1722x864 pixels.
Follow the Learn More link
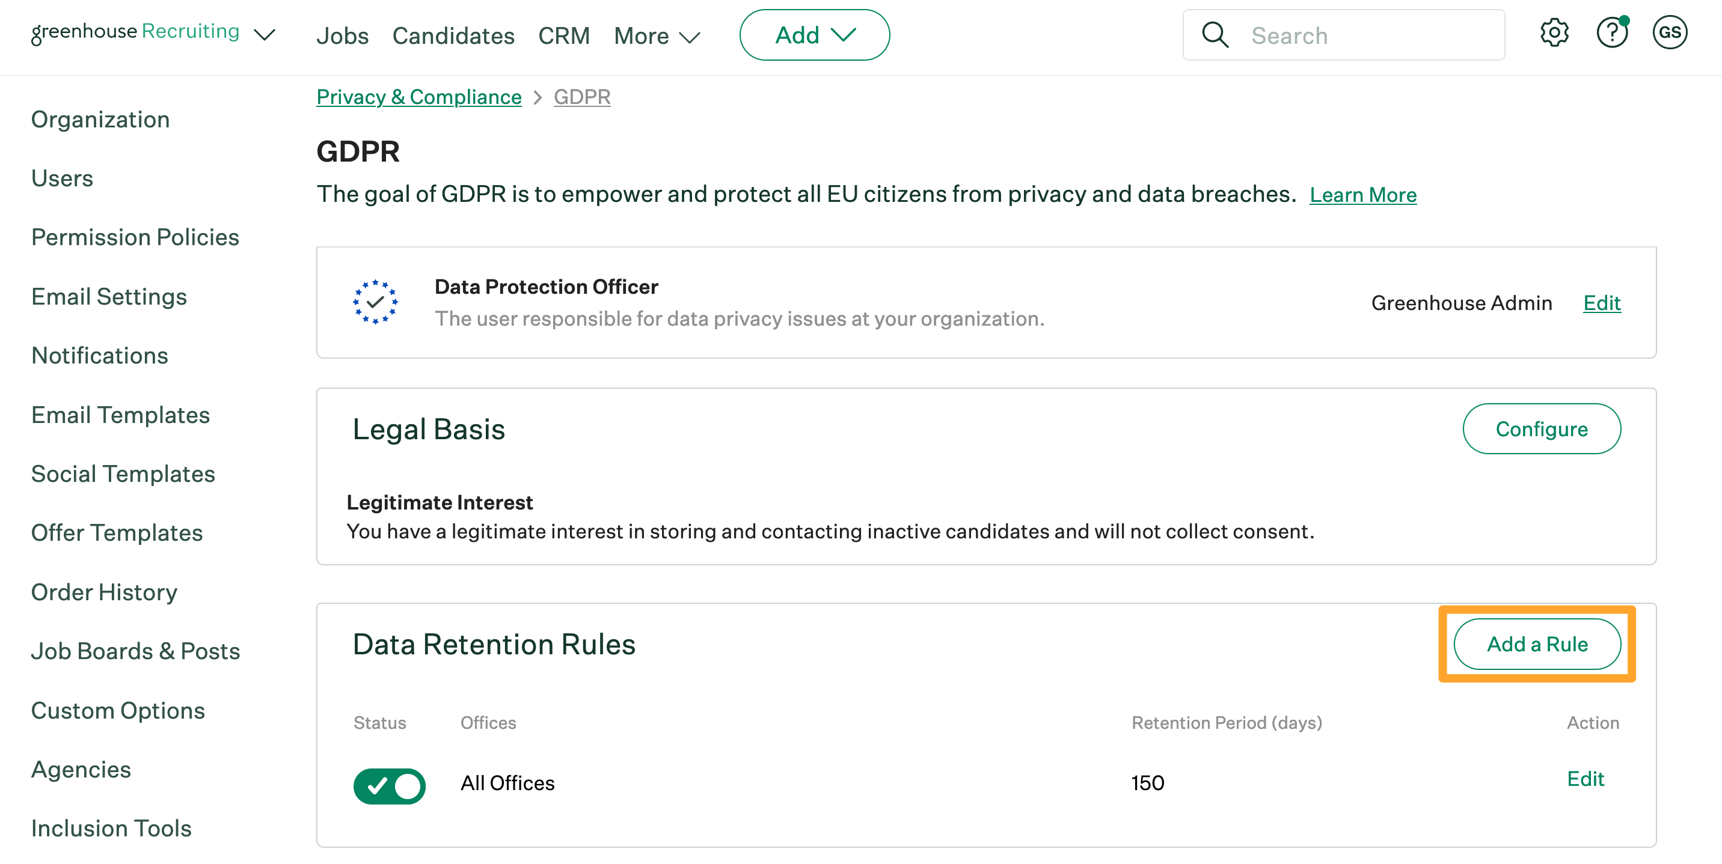1362,195
